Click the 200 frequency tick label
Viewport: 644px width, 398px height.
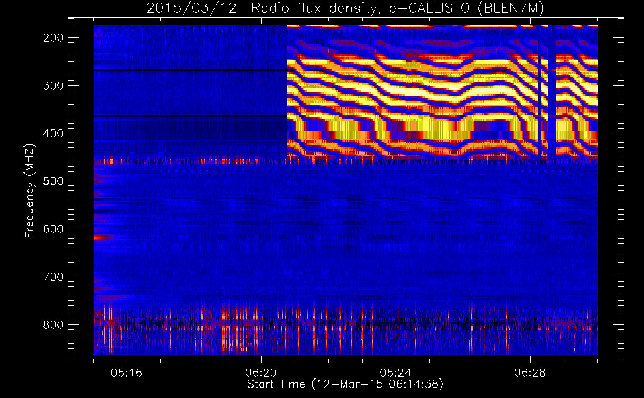pyautogui.click(x=53, y=38)
